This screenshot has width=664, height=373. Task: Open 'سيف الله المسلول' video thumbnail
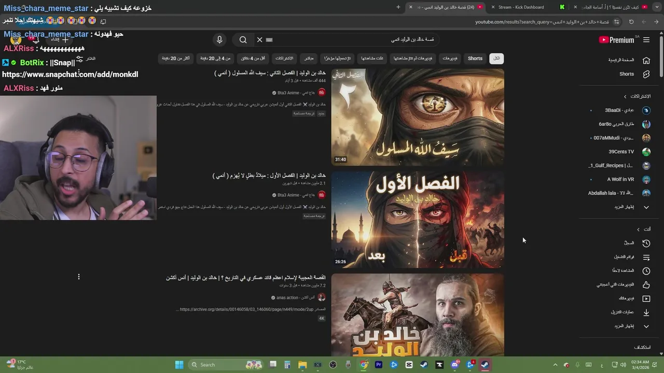click(418, 117)
